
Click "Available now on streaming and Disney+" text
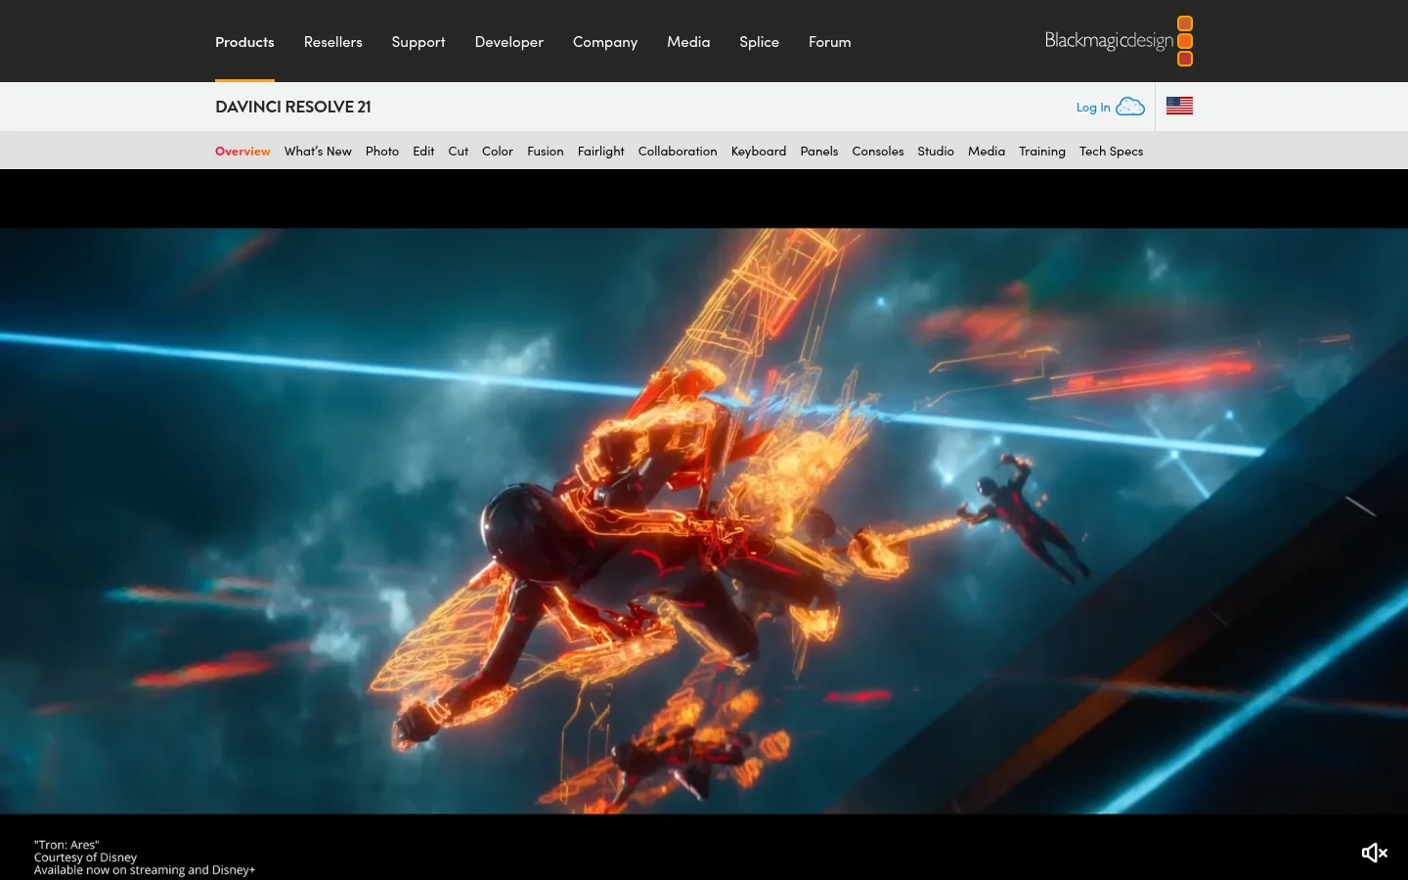coord(145,870)
